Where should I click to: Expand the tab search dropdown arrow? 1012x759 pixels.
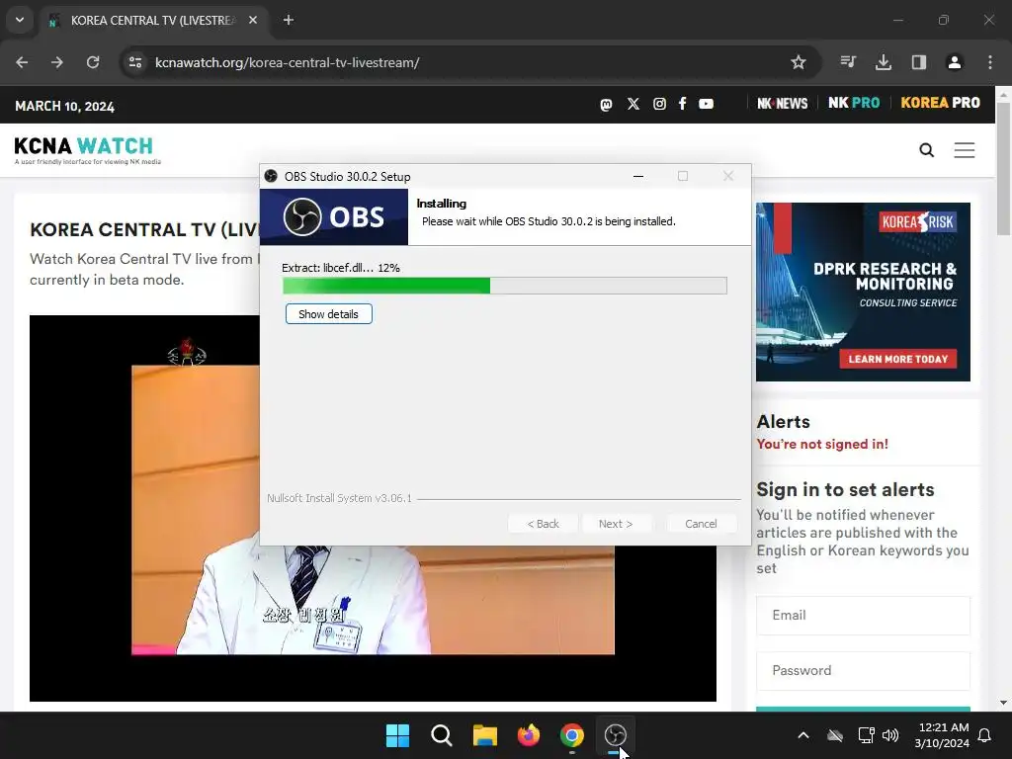pos(20,20)
